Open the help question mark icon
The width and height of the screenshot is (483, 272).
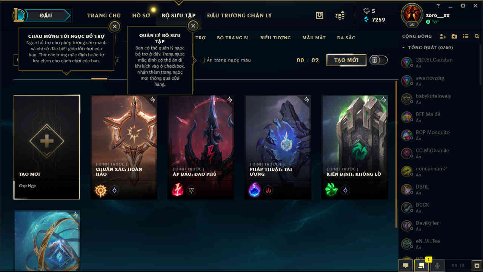point(438,6)
